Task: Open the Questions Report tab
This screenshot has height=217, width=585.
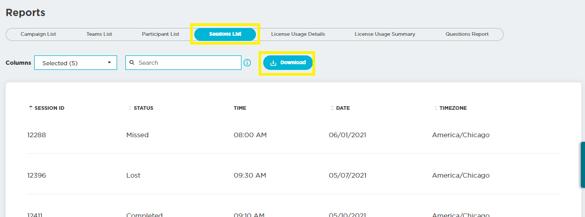Action: click(x=467, y=34)
